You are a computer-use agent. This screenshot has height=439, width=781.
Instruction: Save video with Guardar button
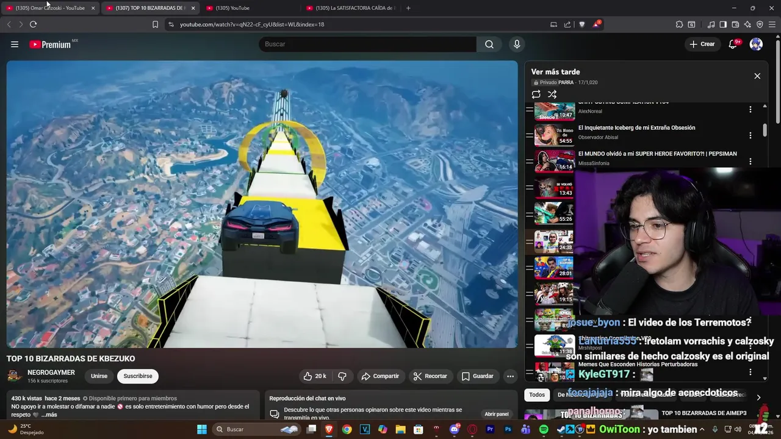[x=477, y=376]
